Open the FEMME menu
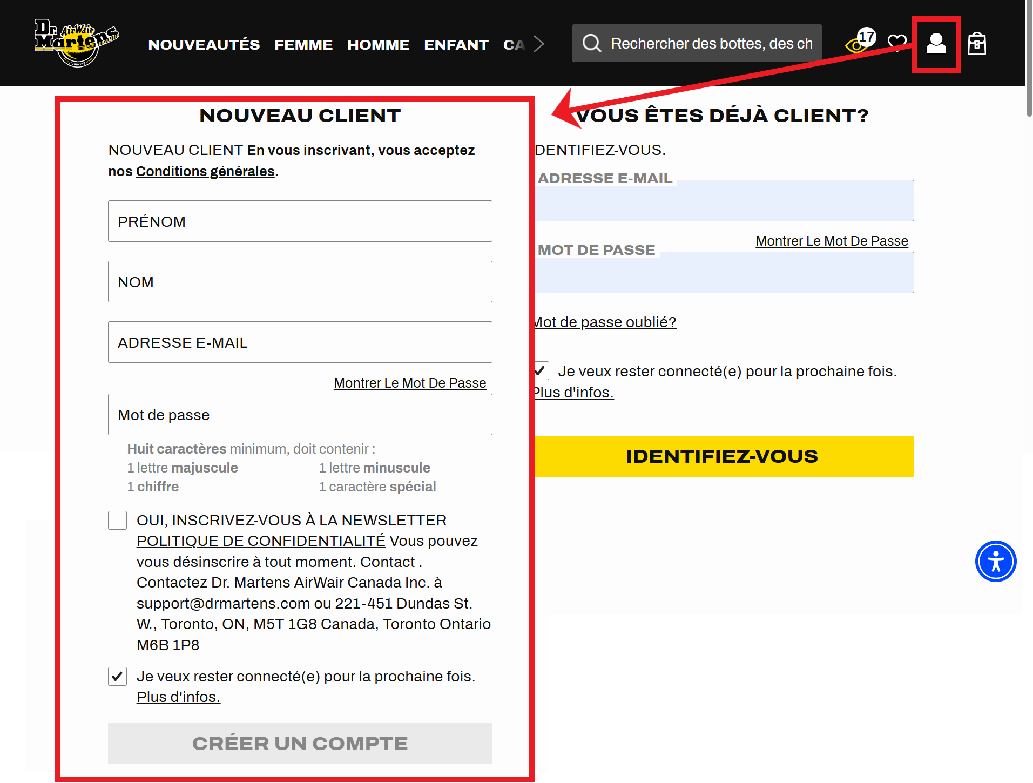The image size is (1033, 783). tap(303, 44)
